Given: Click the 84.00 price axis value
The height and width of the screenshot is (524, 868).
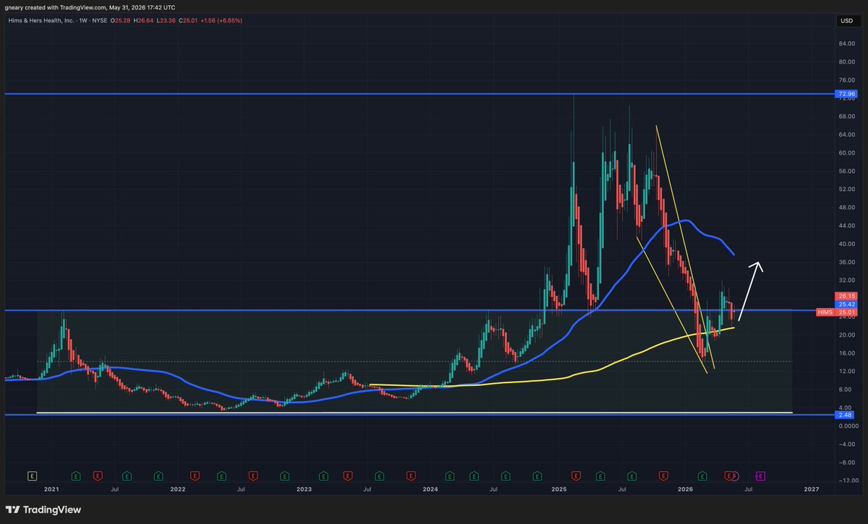Looking at the screenshot, I should coord(847,43).
